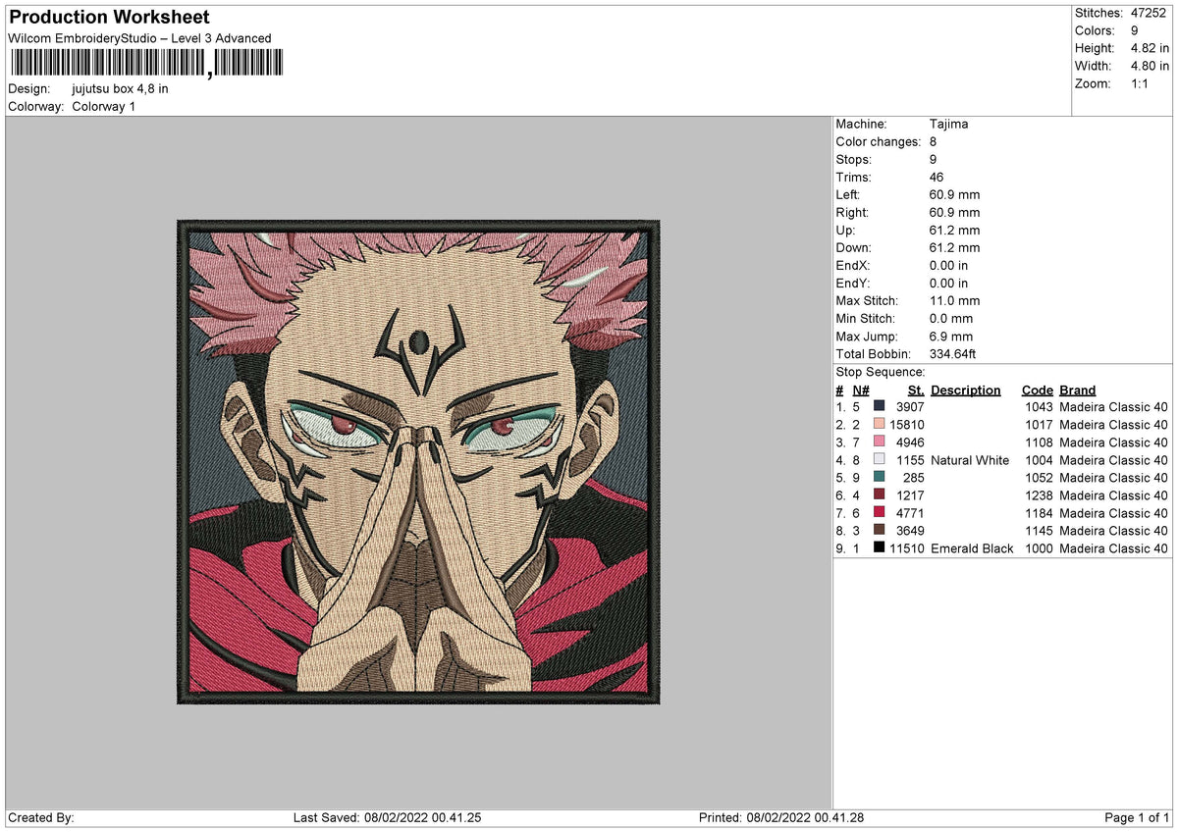Click the embroidery design preview image
The width and height of the screenshot is (1178, 832).
[x=418, y=461]
